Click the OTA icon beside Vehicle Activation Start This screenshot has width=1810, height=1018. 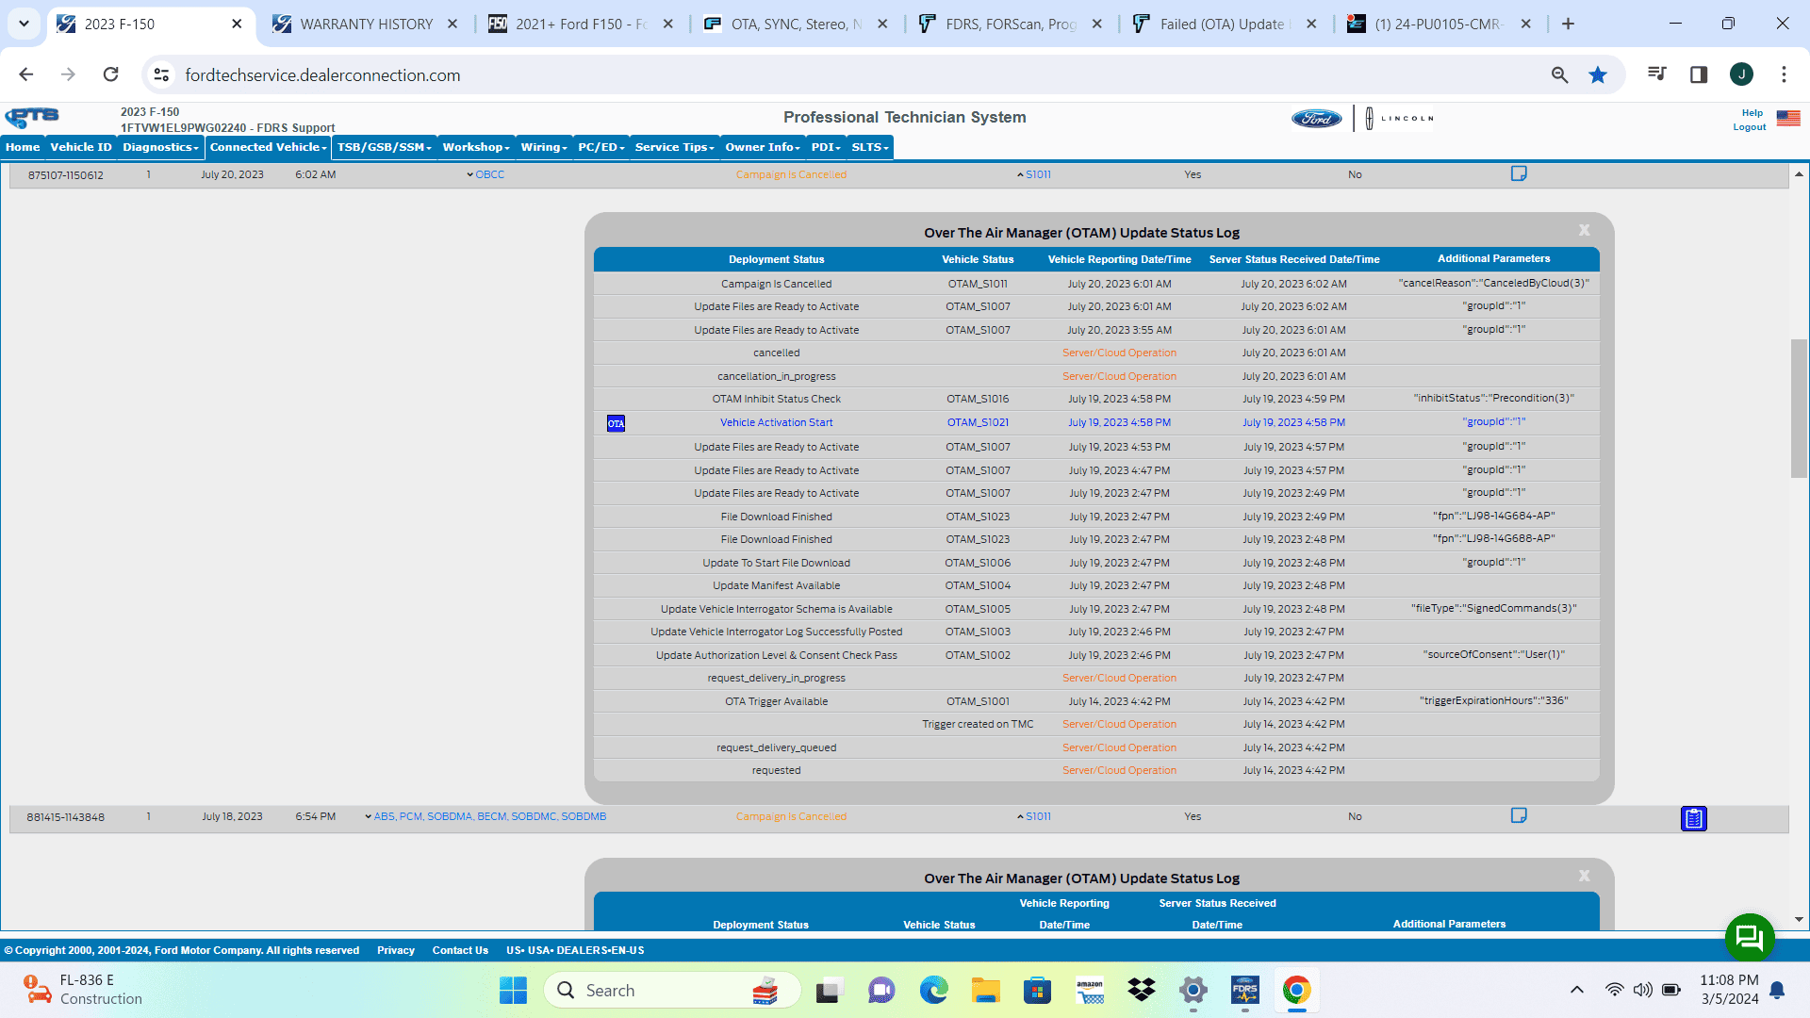tap(616, 423)
